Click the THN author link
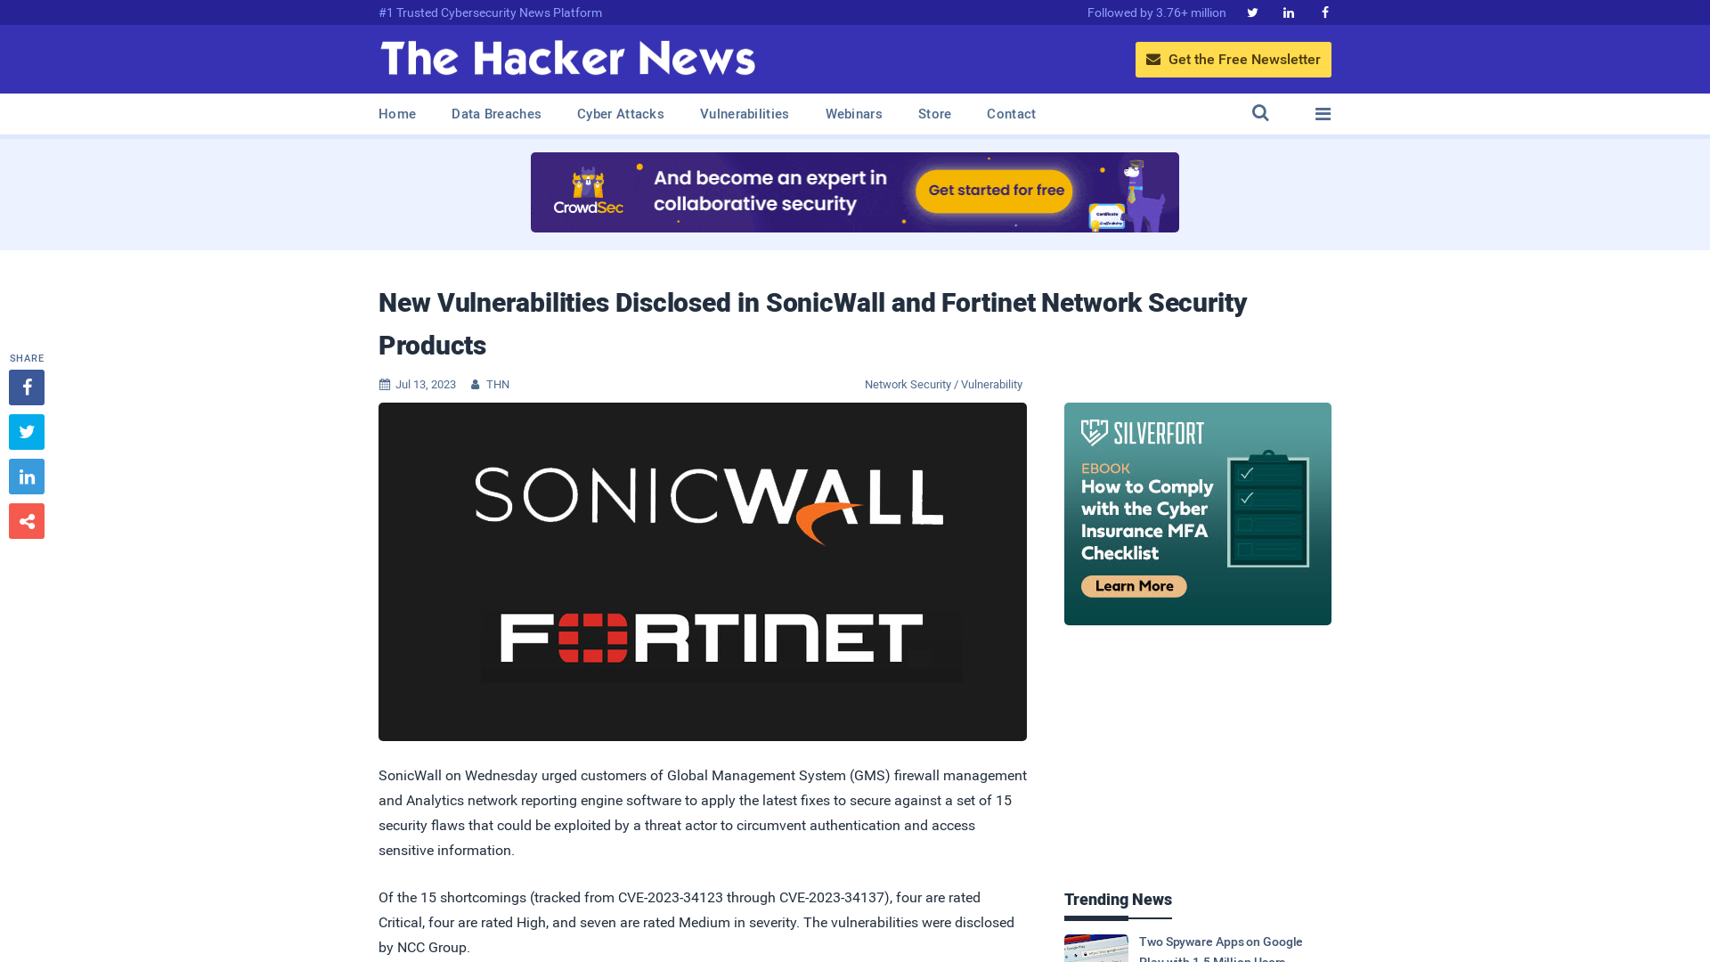1710x962 pixels. 497,384
